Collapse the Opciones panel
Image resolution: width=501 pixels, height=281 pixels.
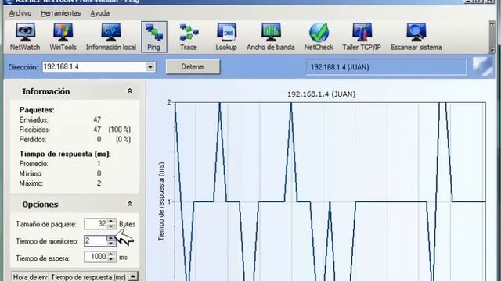[130, 204]
